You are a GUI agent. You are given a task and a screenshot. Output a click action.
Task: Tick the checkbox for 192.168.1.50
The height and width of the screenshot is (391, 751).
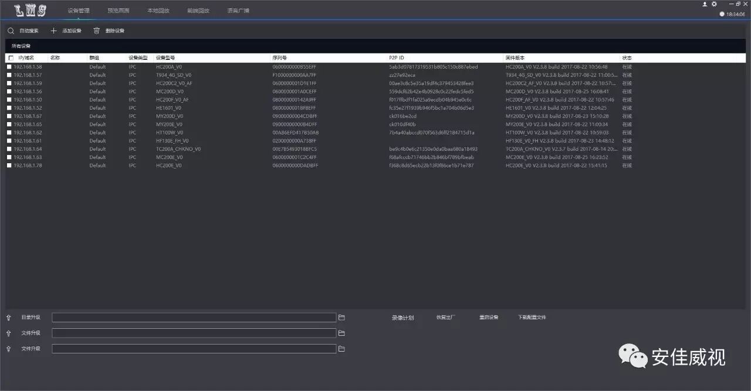coord(9,100)
